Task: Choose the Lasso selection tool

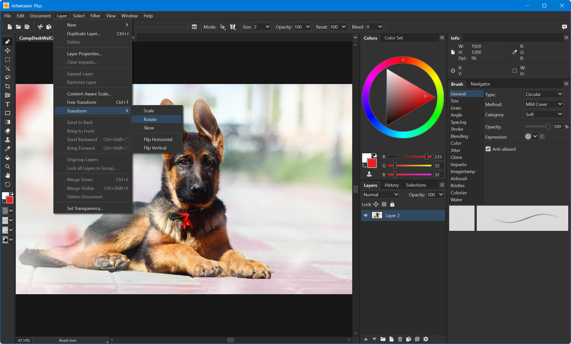Action: (x=7, y=77)
